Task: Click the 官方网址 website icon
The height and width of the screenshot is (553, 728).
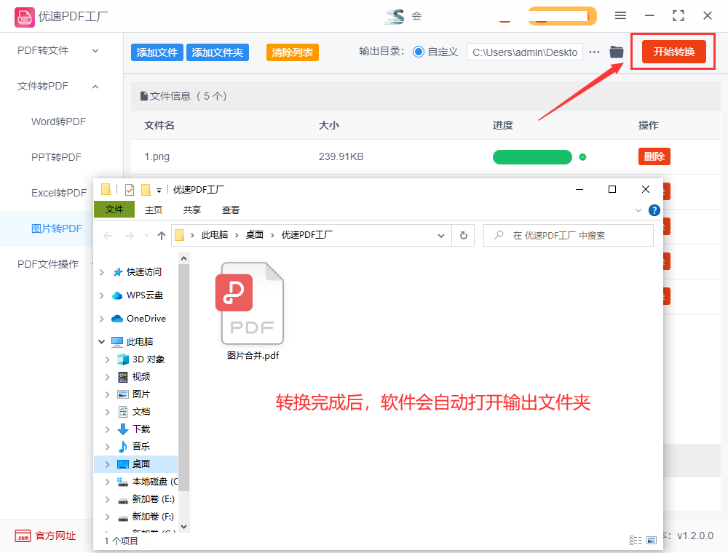Action: coord(23,536)
